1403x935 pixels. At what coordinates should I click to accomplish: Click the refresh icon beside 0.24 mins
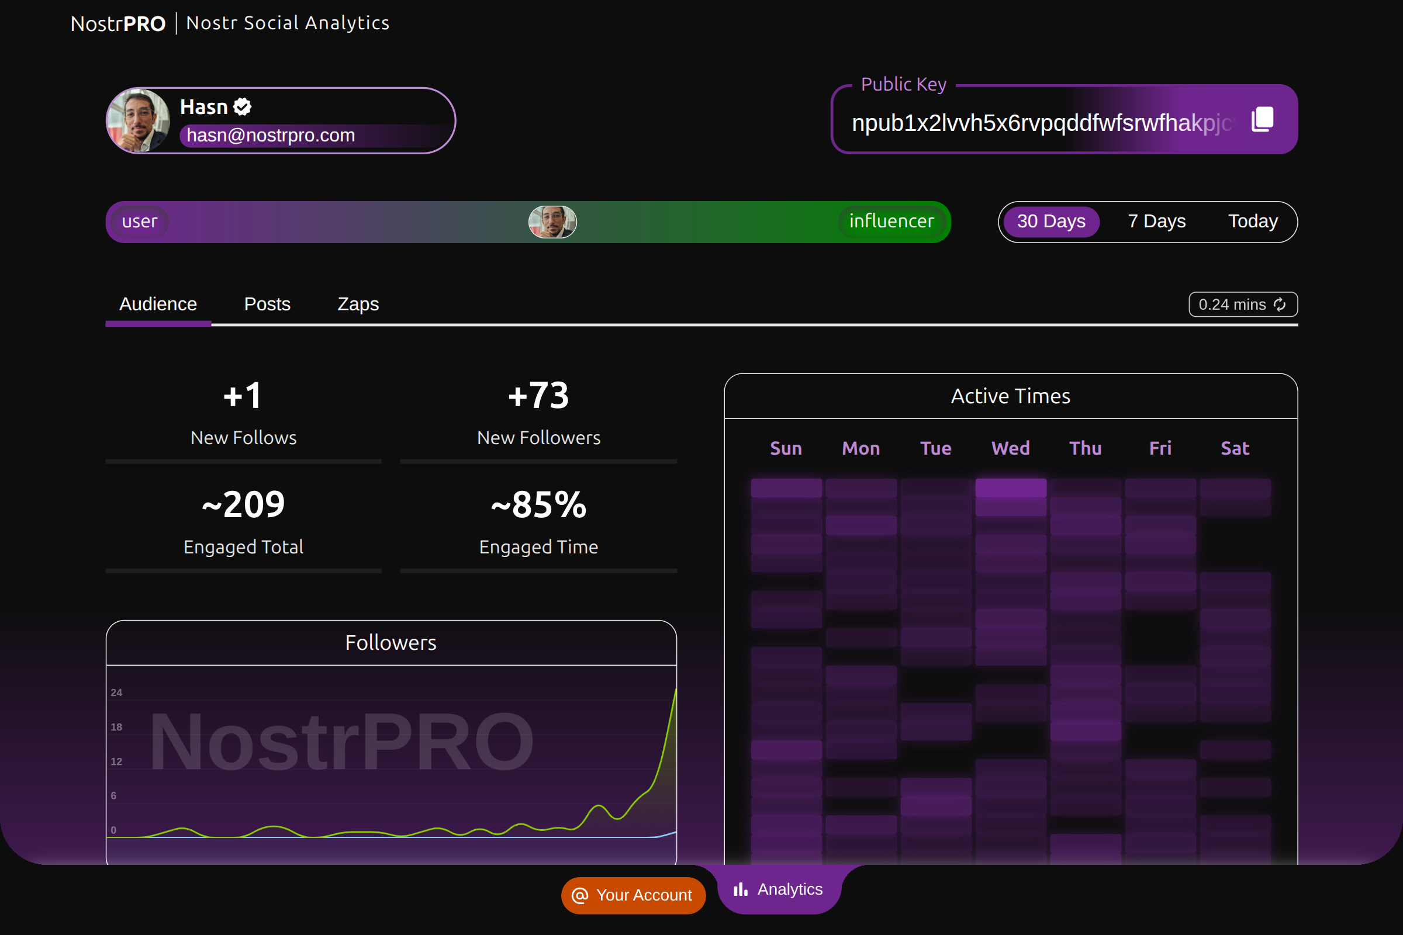(1280, 304)
